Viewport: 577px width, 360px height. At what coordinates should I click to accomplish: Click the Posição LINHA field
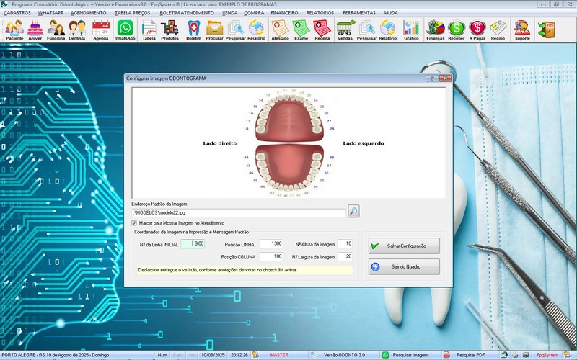[271, 244]
